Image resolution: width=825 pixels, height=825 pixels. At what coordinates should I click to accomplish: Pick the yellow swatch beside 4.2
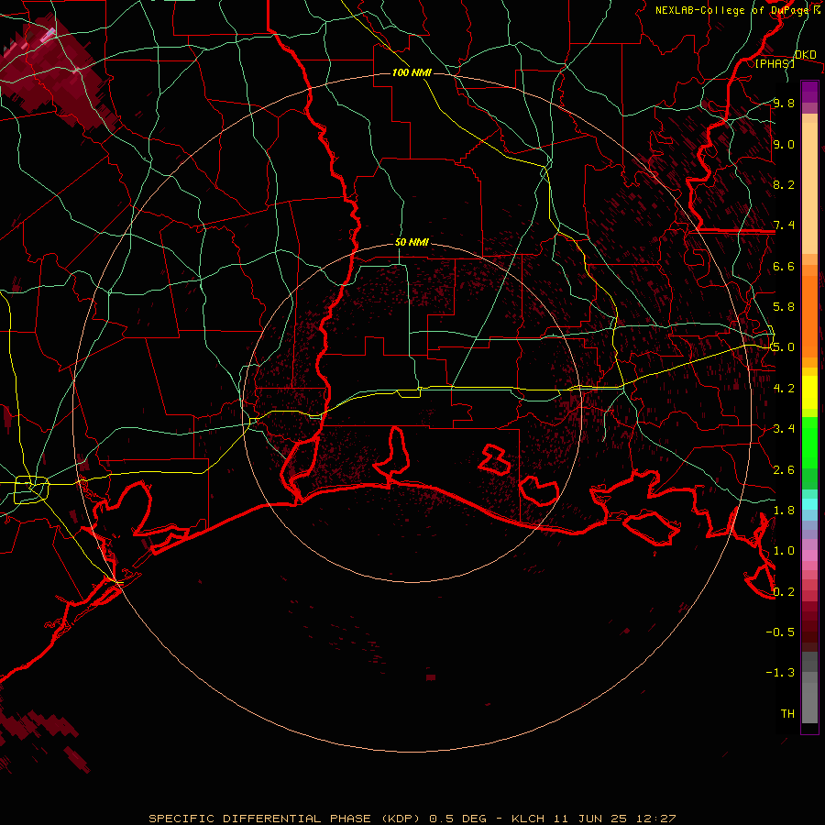tap(809, 392)
